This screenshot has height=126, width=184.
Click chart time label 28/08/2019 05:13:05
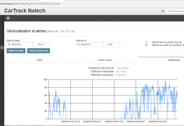tap(114, 121)
